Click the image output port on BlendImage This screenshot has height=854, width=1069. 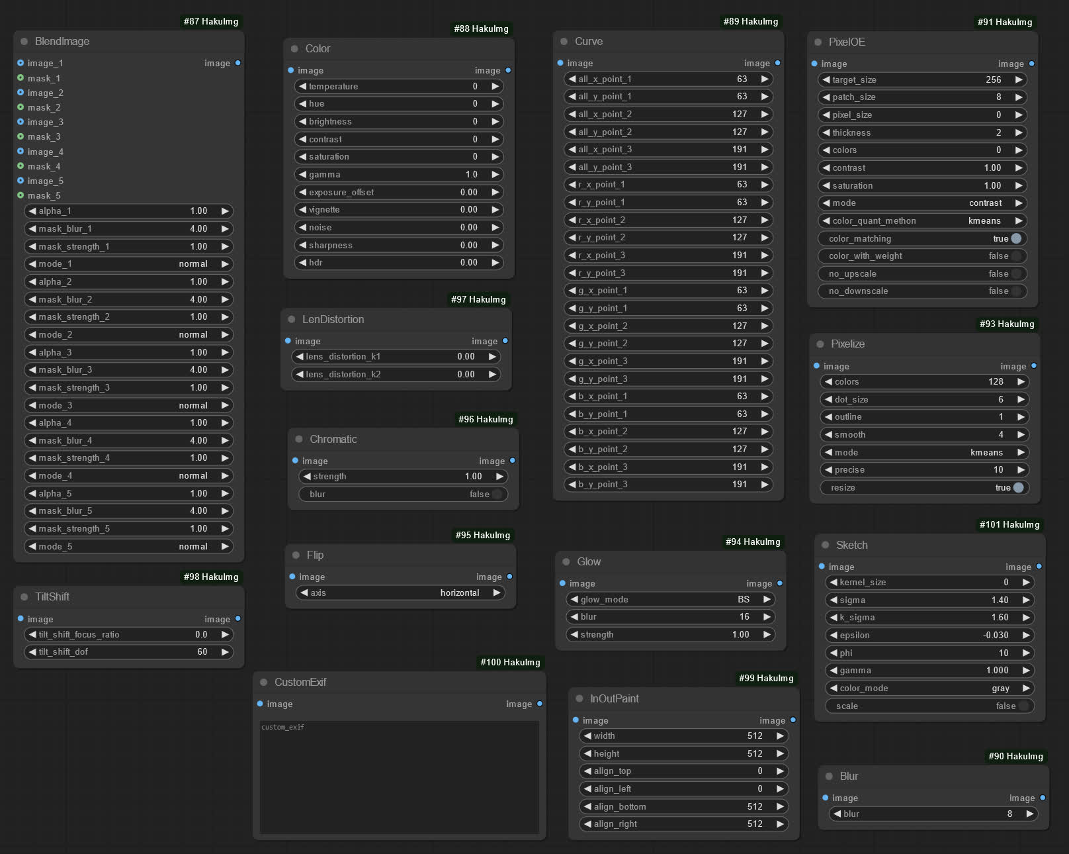237,63
